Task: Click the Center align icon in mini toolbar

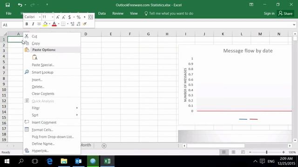Action: 39,24
